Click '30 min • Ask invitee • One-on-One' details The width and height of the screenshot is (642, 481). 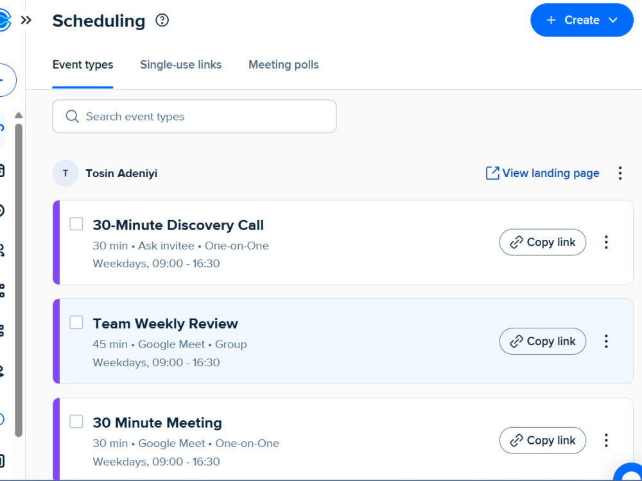(x=180, y=246)
